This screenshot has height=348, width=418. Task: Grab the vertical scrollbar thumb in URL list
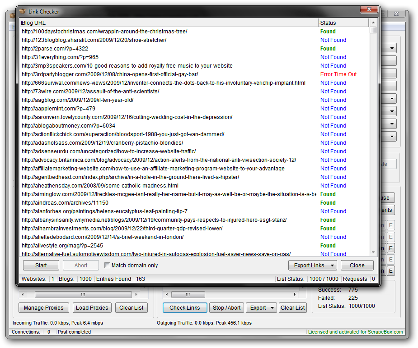[373, 30]
